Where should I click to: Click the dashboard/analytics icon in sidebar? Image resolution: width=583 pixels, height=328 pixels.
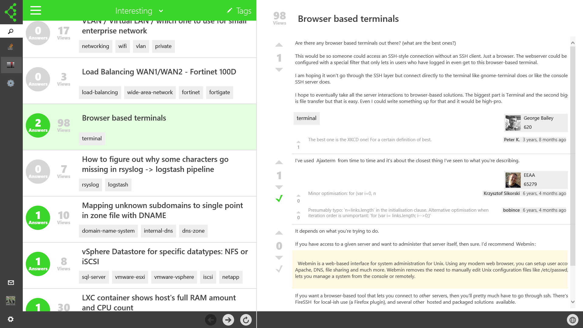(x=11, y=64)
